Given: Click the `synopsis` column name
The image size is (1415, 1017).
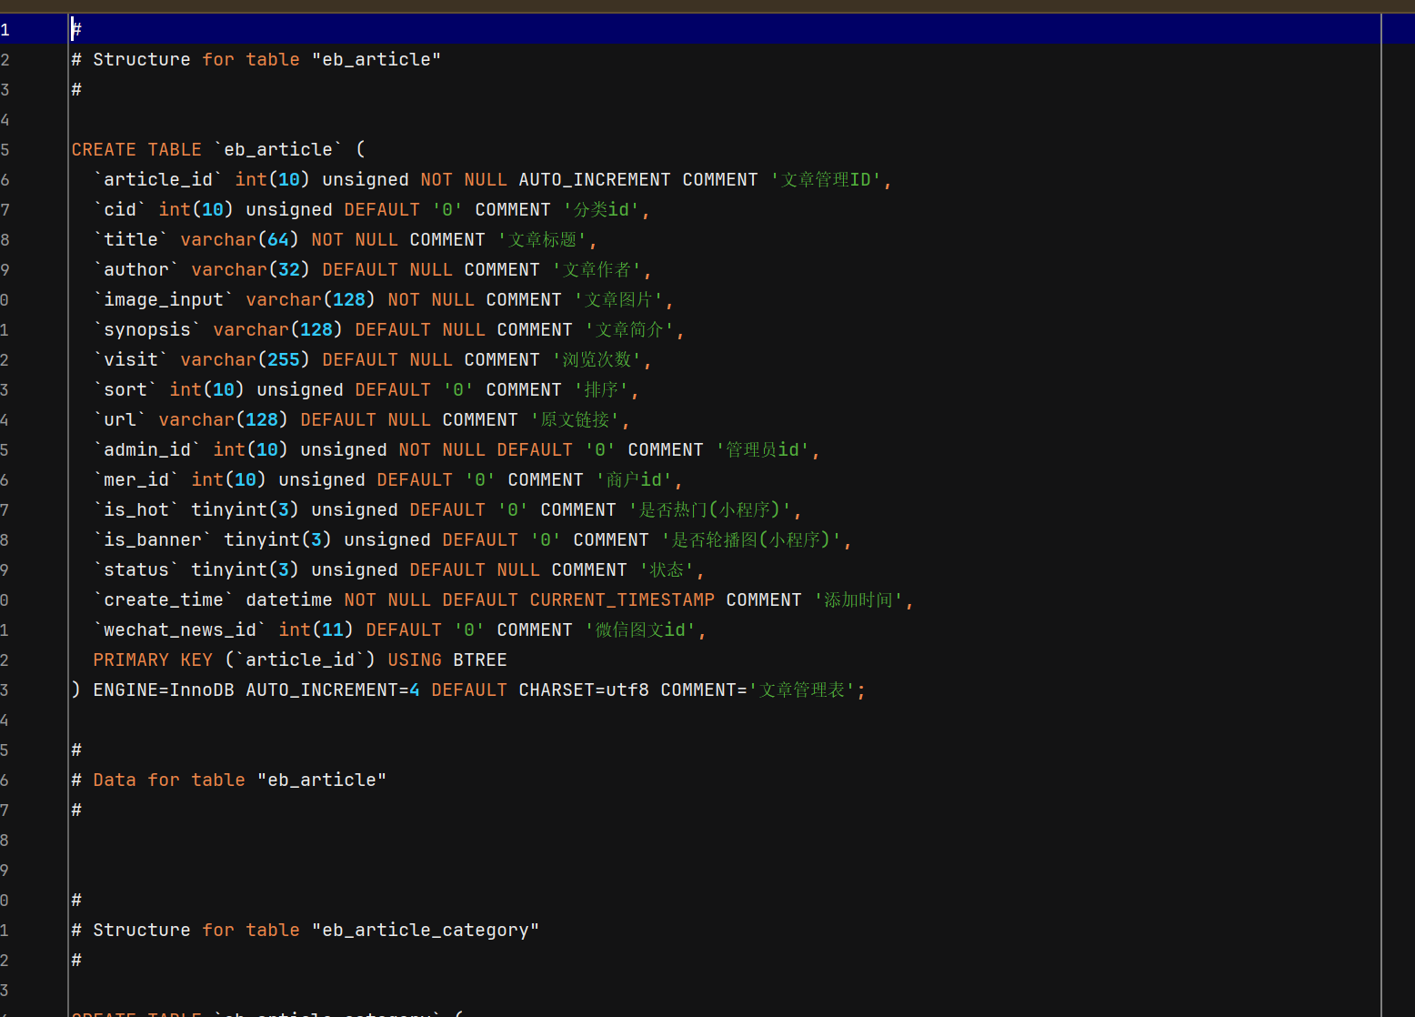Looking at the screenshot, I should pyautogui.click(x=147, y=330).
